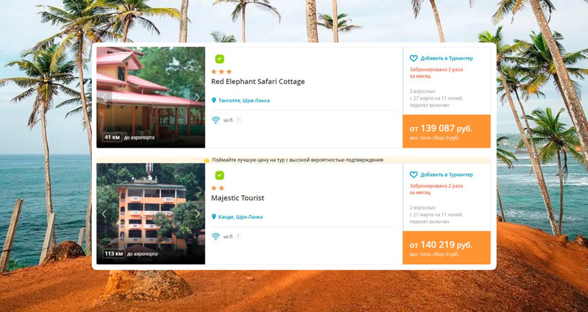Click the wi-fi icon under Red Elephant Safari Cottage
The image size is (588, 312).
(215, 120)
